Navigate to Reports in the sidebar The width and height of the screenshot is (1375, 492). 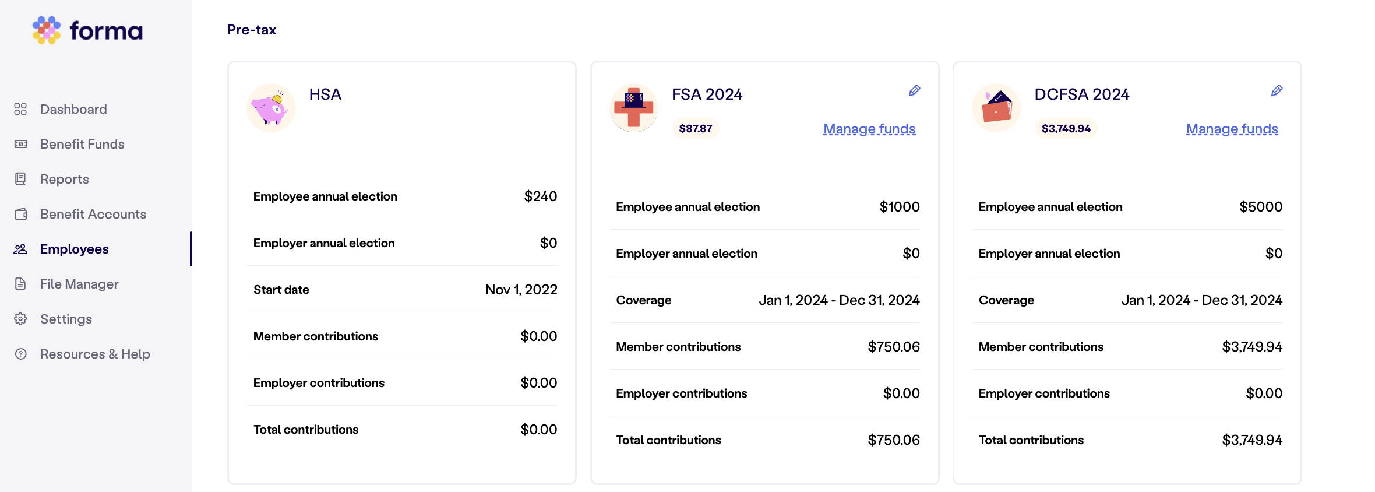(64, 179)
